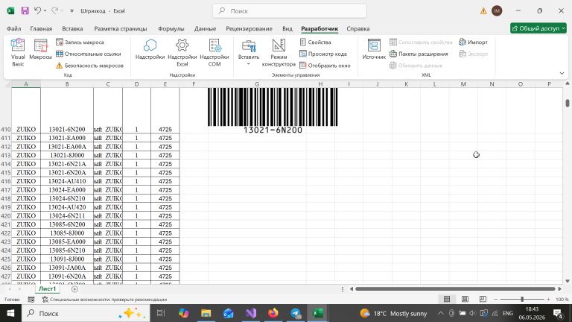Screen dimensions: 572x322
Task: Switch to the Главная tab
Action: [x=41, y=28]
